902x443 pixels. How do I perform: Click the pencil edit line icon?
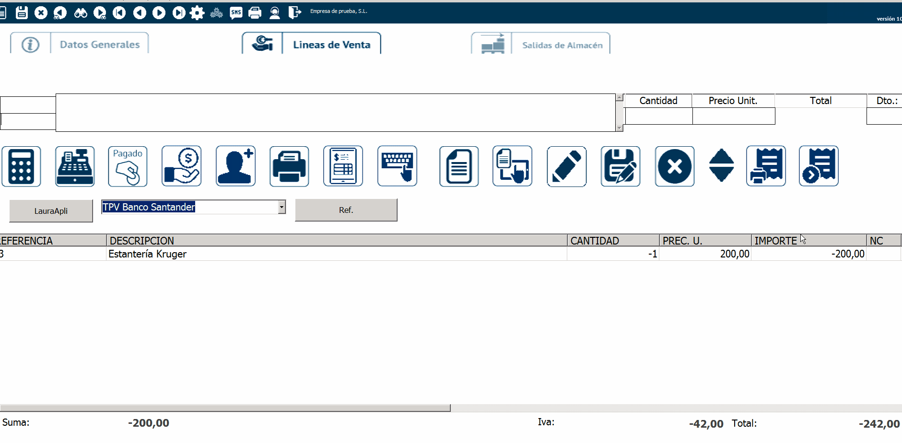(566, 166)
